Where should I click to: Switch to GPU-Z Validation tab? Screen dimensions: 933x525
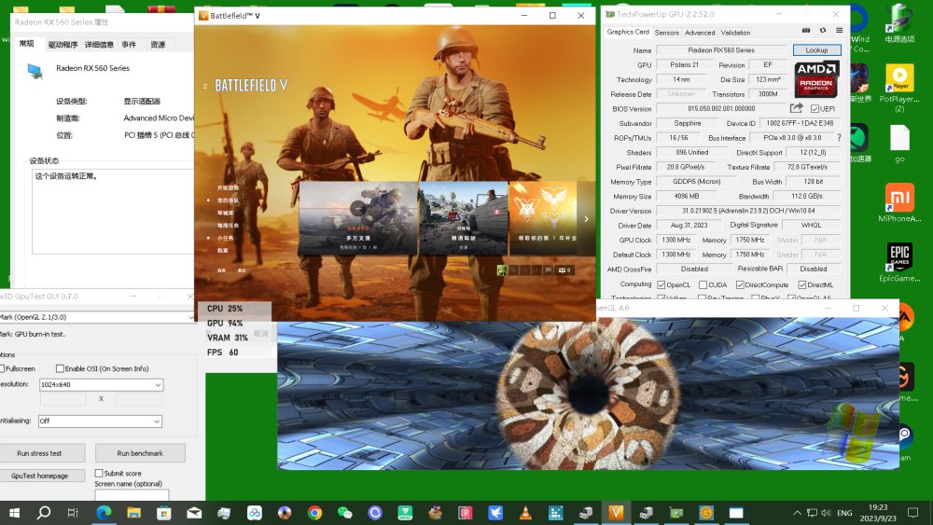(735, 33)
